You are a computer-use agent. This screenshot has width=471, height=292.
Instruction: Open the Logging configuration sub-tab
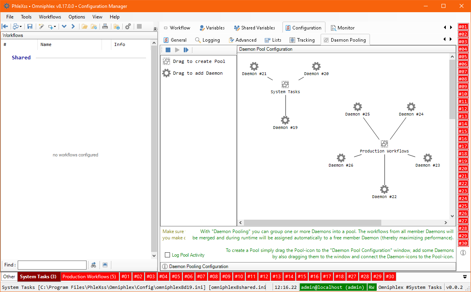click(208, 40)
